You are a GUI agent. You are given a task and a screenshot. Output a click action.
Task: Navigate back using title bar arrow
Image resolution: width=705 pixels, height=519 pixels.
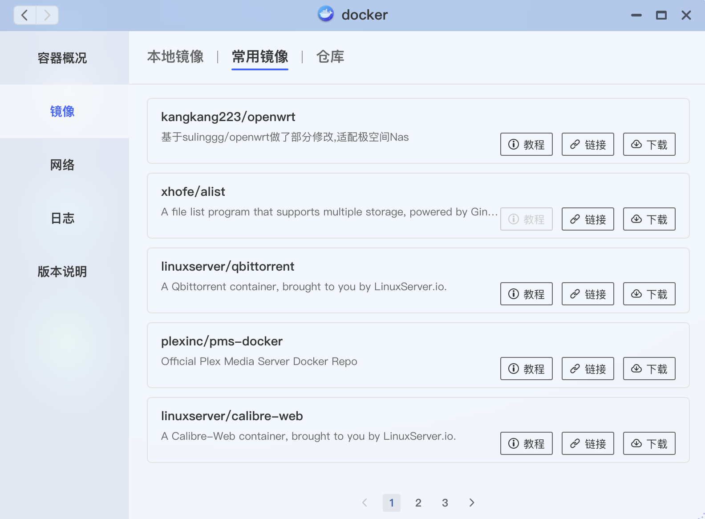point(25,15)
